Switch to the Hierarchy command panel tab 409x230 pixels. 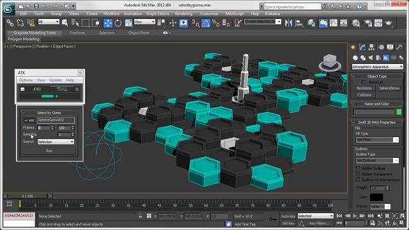point(371,47)
